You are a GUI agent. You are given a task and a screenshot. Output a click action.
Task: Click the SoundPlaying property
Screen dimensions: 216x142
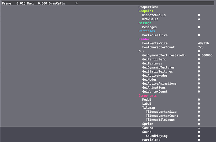pyautogui.click(x=156, y=136)
